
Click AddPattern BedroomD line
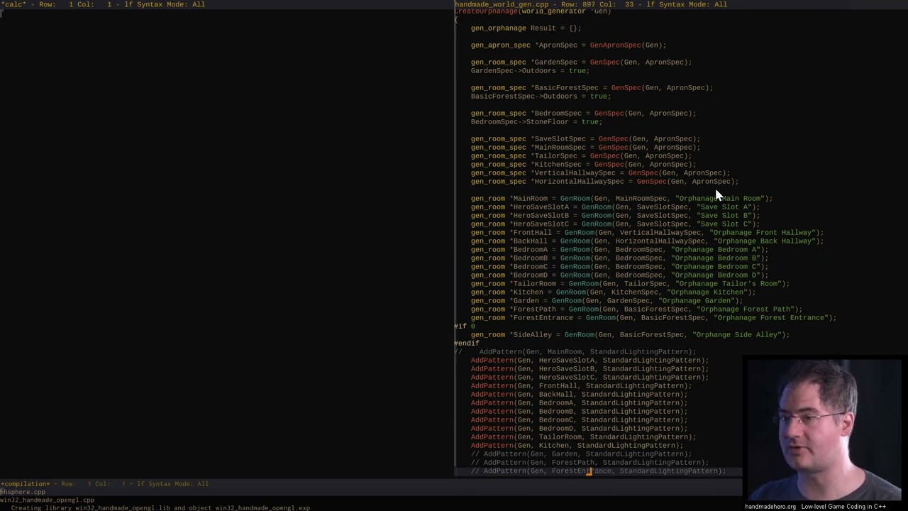click(x=579, y=429)
